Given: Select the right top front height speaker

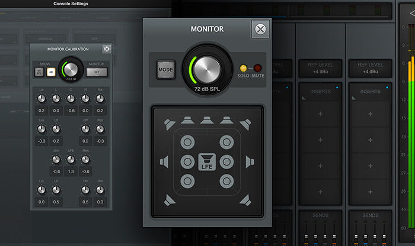Looking at the screenshot, I should [226, 143].
